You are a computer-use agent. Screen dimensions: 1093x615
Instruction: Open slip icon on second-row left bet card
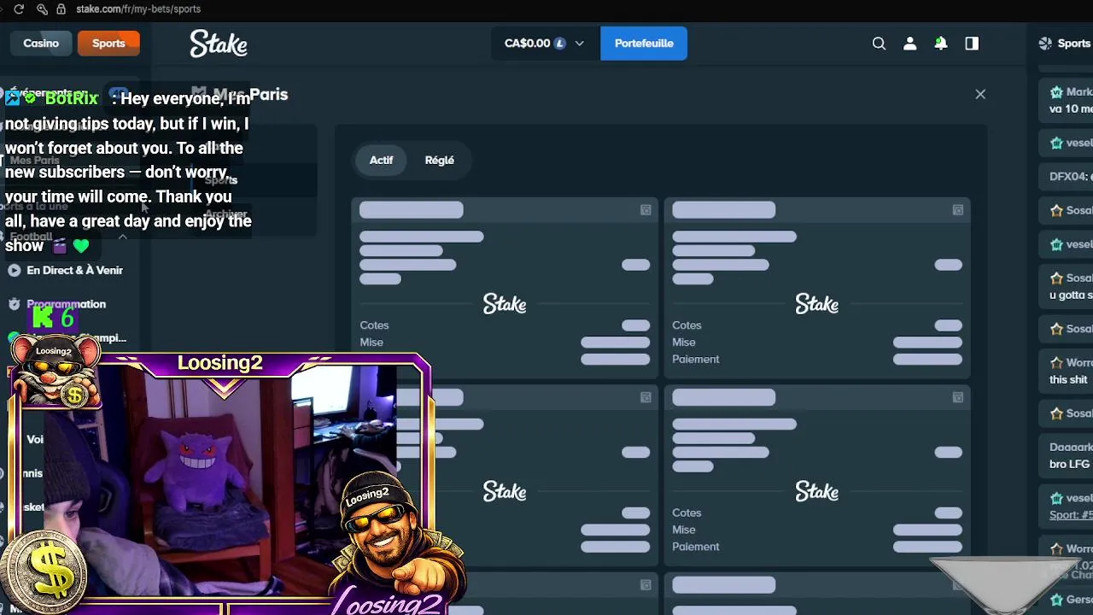click(646, 397)
